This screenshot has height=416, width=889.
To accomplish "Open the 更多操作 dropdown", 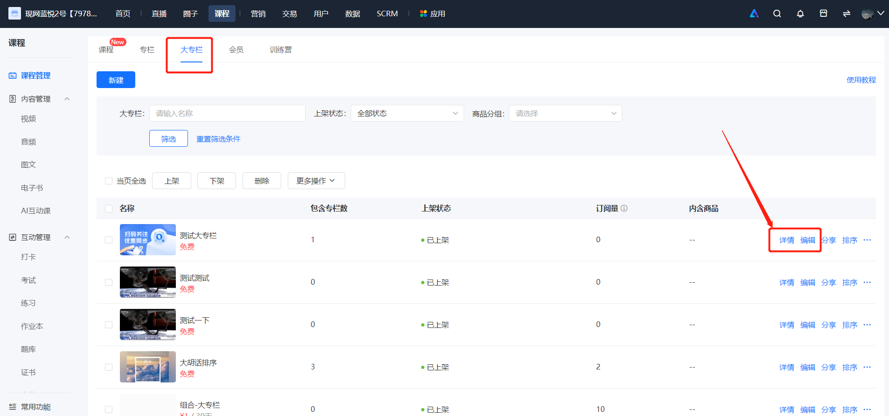I will click(x=316, y=181).
